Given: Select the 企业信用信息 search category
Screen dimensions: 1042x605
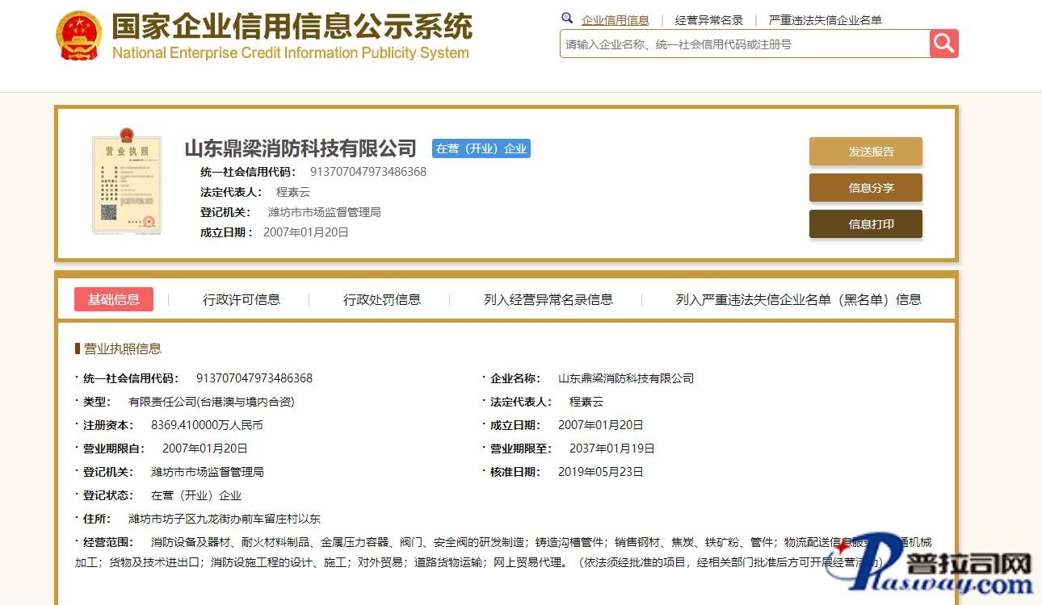Looking at the screenshot, I should pos(615,20).
